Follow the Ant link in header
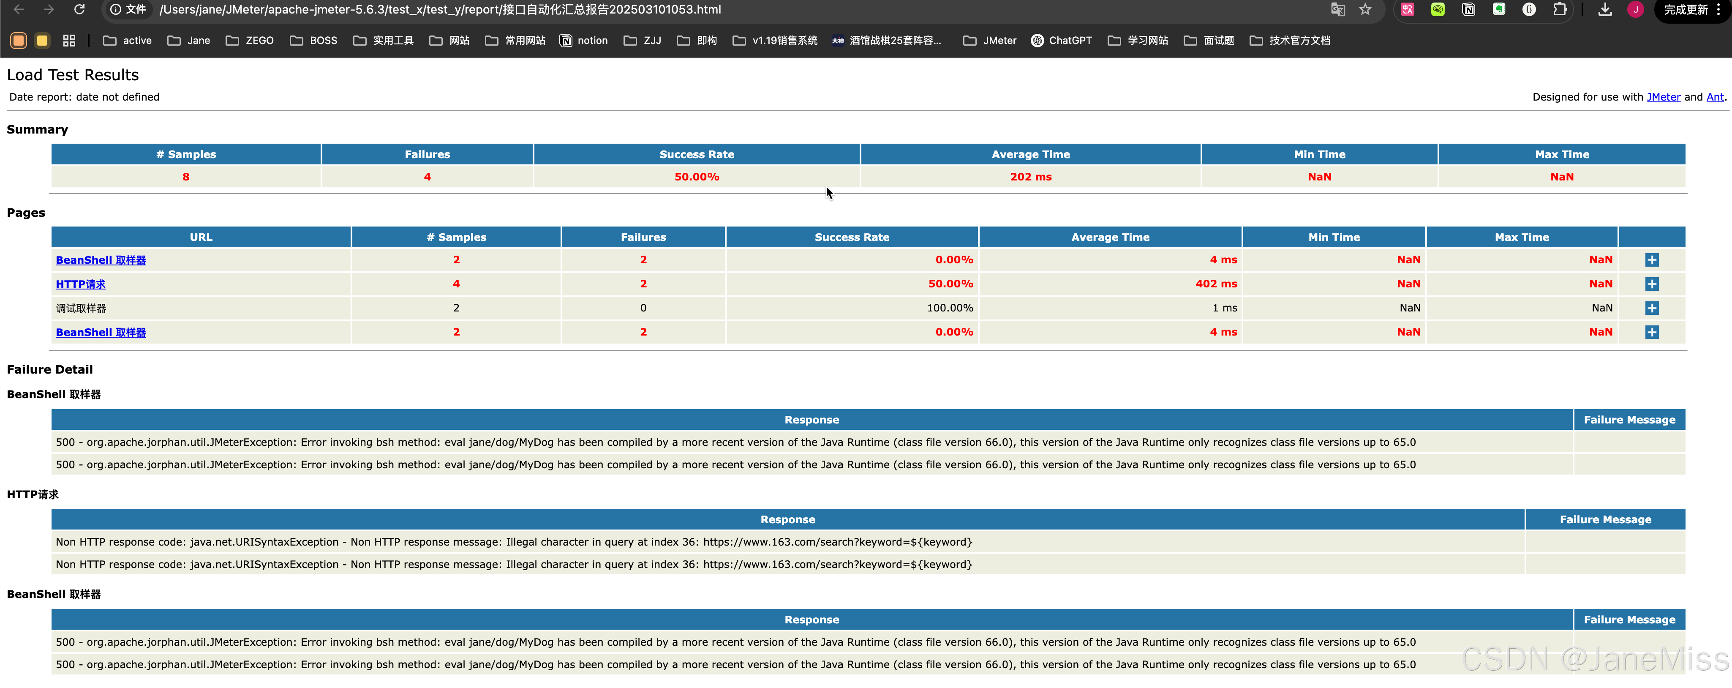The width and height of the screenshot is (1732, 688). click(1715, 97)
